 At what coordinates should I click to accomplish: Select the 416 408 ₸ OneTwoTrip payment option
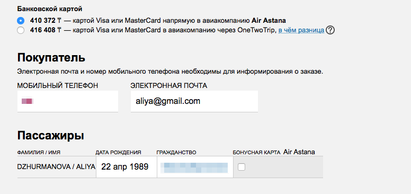21,30
